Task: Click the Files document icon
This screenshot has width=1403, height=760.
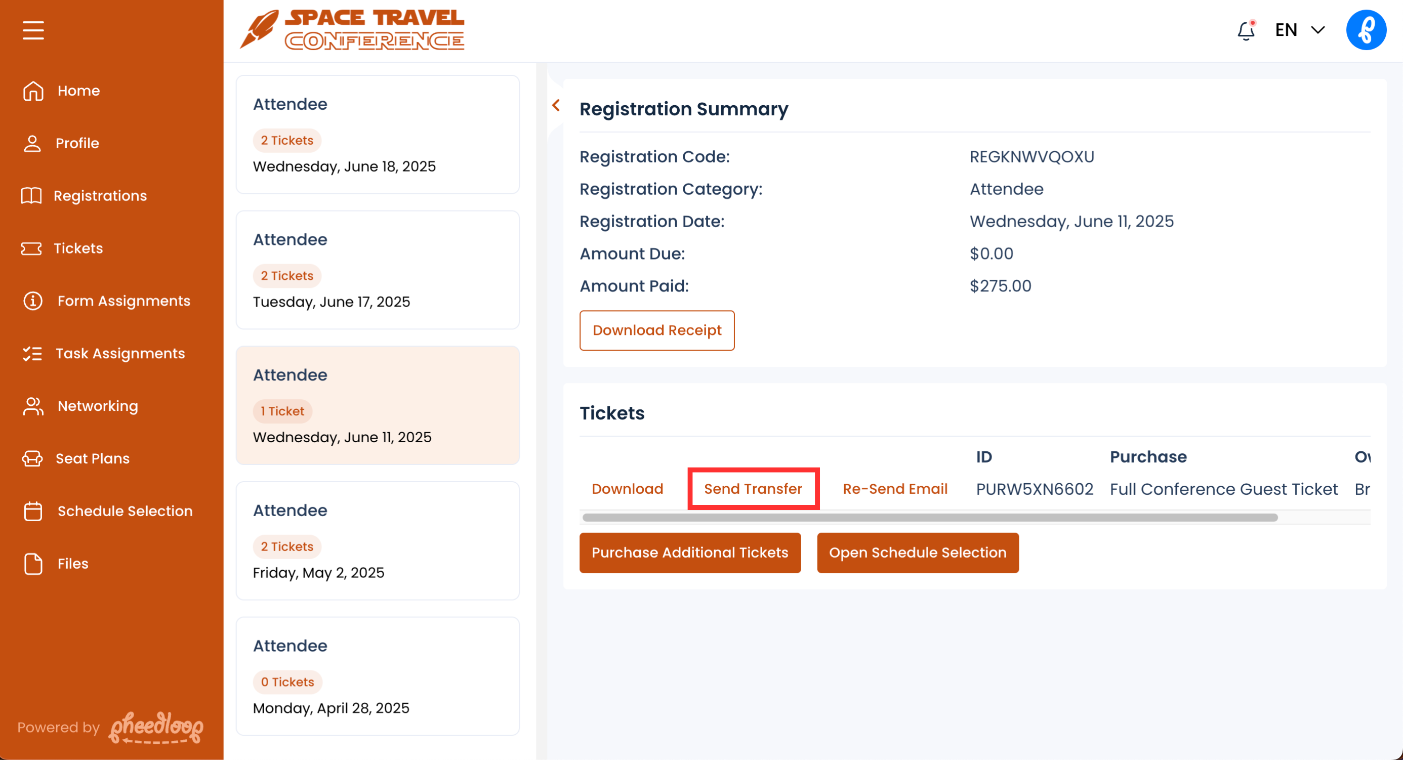Action: [33, 564]
